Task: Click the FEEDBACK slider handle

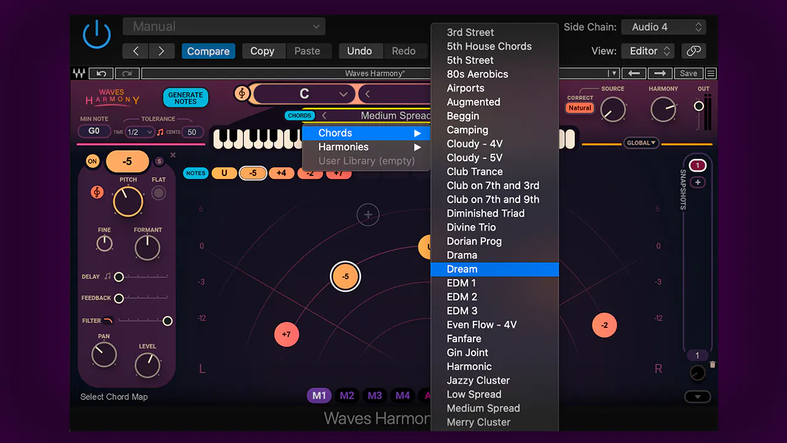Action: 119,298
